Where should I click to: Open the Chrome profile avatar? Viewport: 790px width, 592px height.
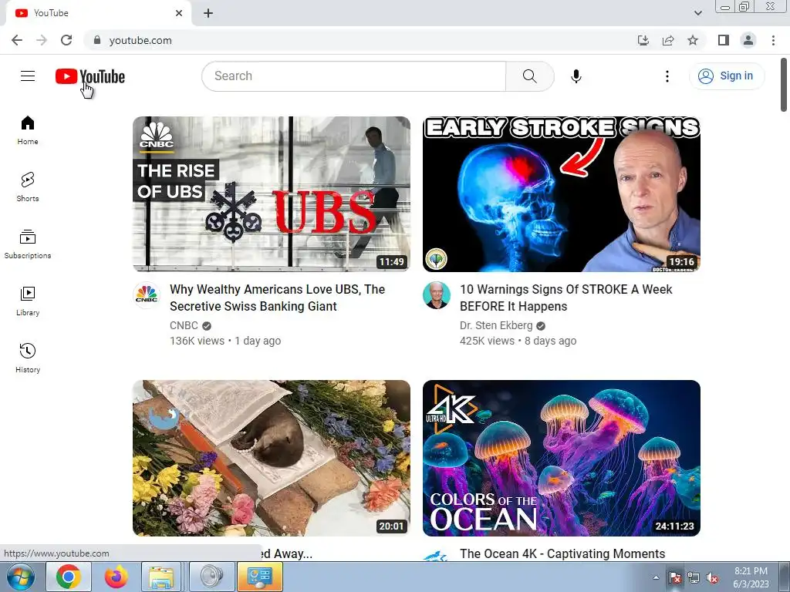[x=748, y=40]
